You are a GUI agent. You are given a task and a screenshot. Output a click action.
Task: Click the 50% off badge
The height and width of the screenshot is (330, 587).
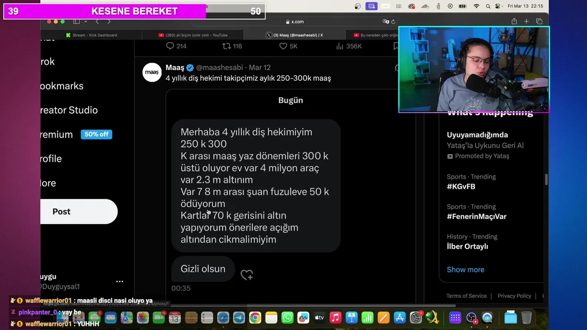(96, 134)
